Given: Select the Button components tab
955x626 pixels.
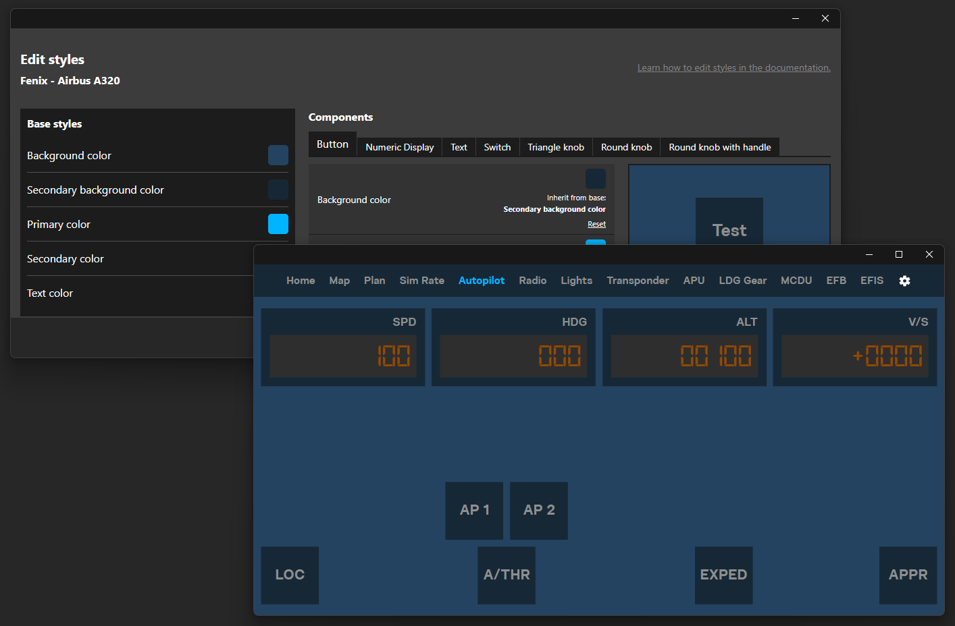Looking at the screenshot, I should [332, 144].
